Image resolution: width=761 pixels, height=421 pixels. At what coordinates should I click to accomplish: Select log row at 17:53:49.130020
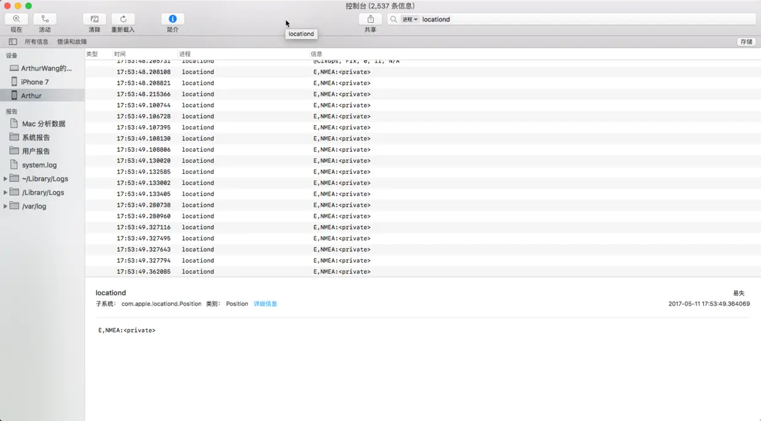(x=423, y=161)
